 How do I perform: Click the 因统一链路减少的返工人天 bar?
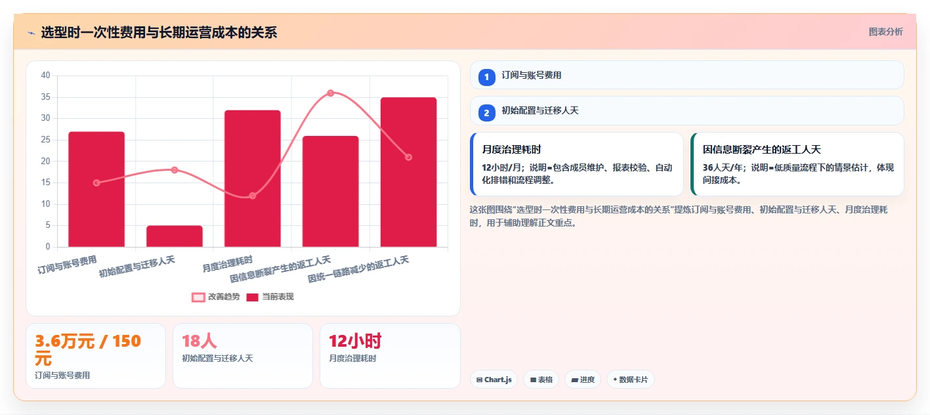tap(408, 172)
